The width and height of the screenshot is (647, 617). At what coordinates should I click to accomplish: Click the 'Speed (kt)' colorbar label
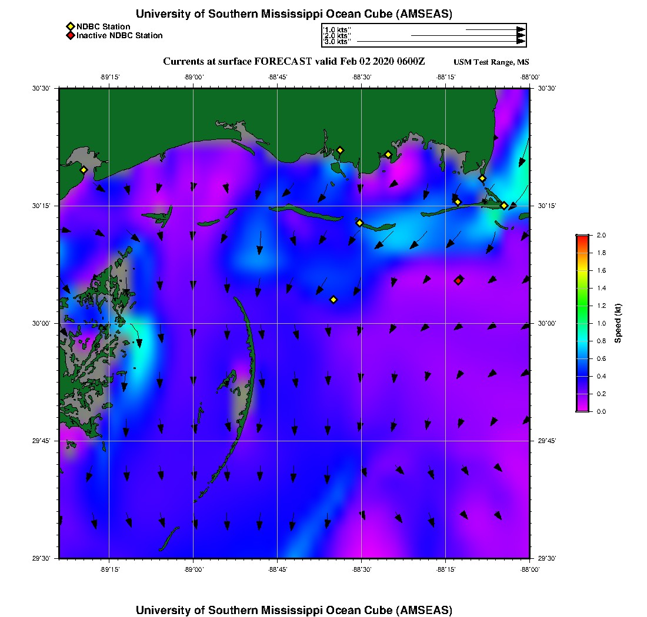[618, 323]
